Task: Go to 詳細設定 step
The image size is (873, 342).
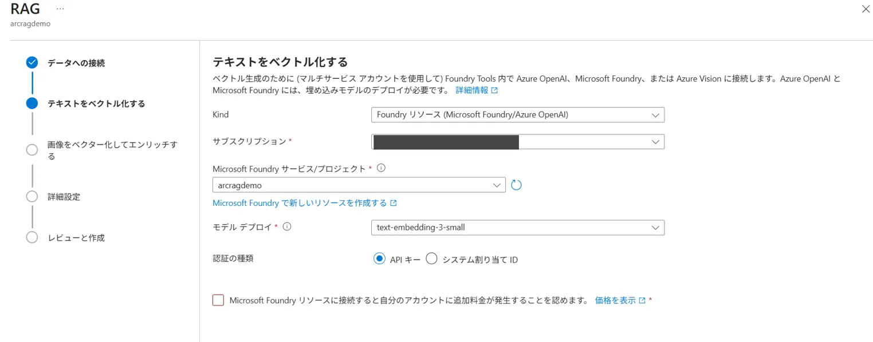Action: (64, 197)
